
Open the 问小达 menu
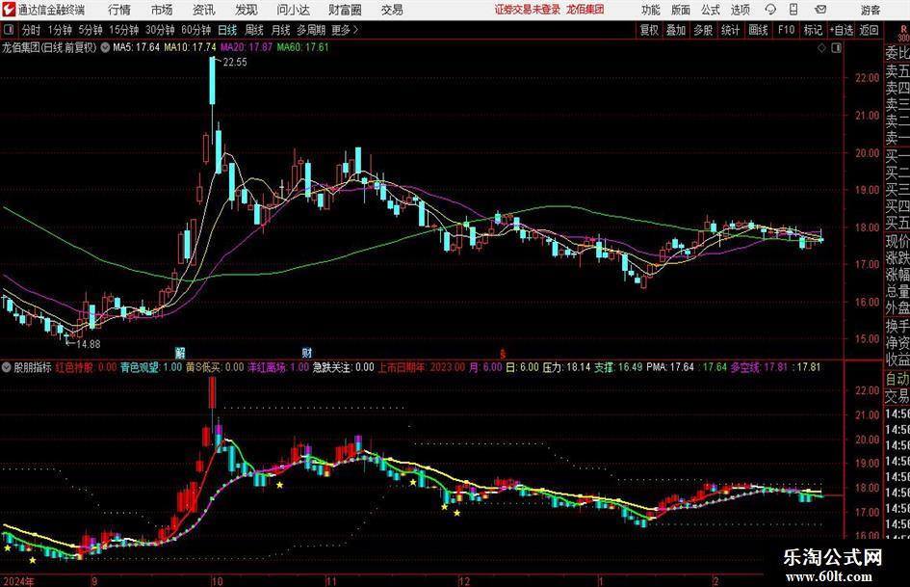click(x=293, y=10)
